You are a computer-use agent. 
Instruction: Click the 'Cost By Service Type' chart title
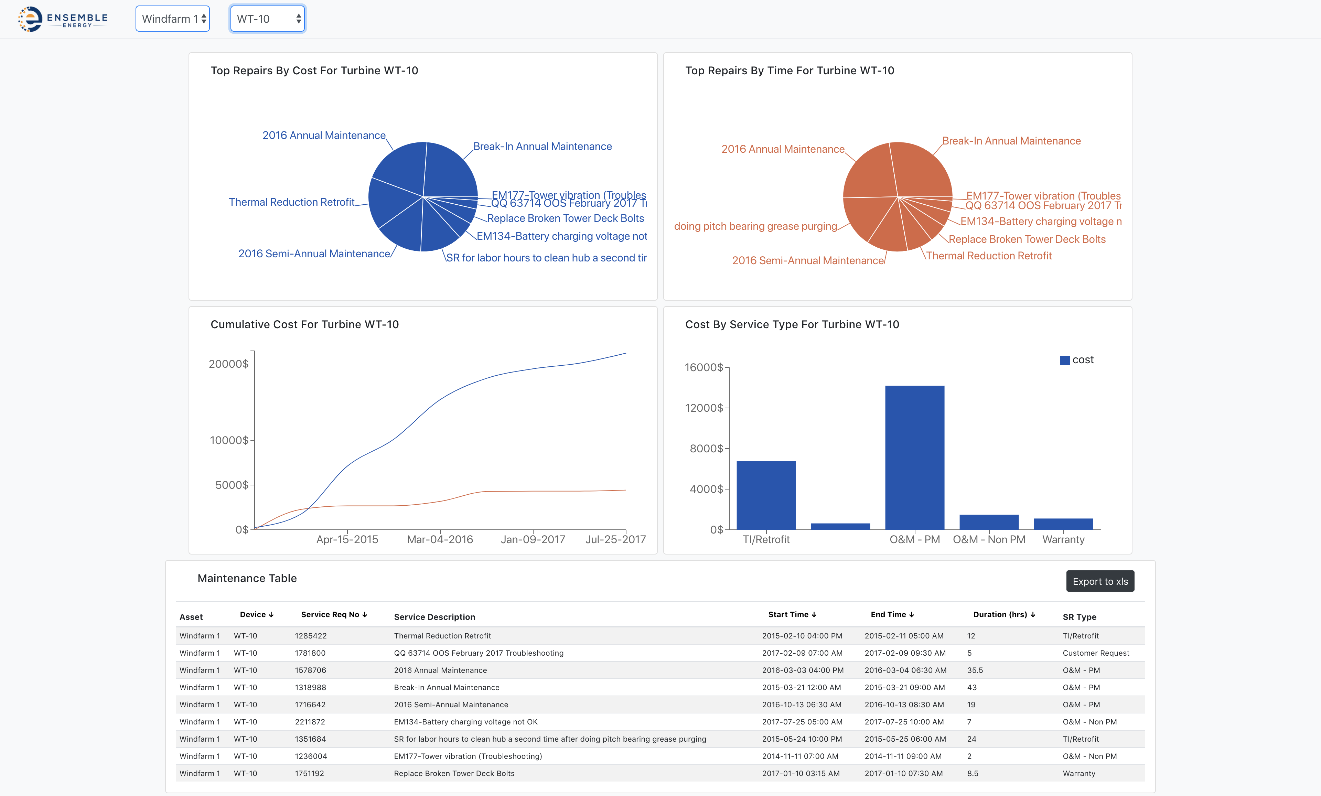point(792,324)
